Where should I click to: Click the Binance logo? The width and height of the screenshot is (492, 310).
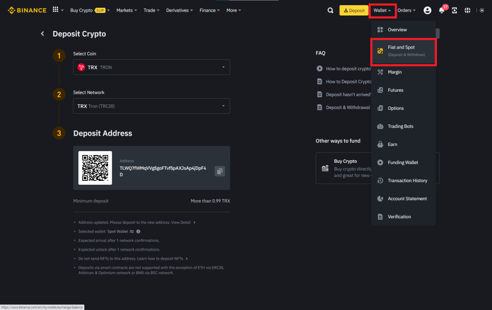(x=27, y=10)
